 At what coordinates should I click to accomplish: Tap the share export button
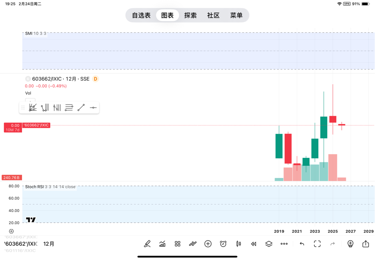(x=366, y=244)
